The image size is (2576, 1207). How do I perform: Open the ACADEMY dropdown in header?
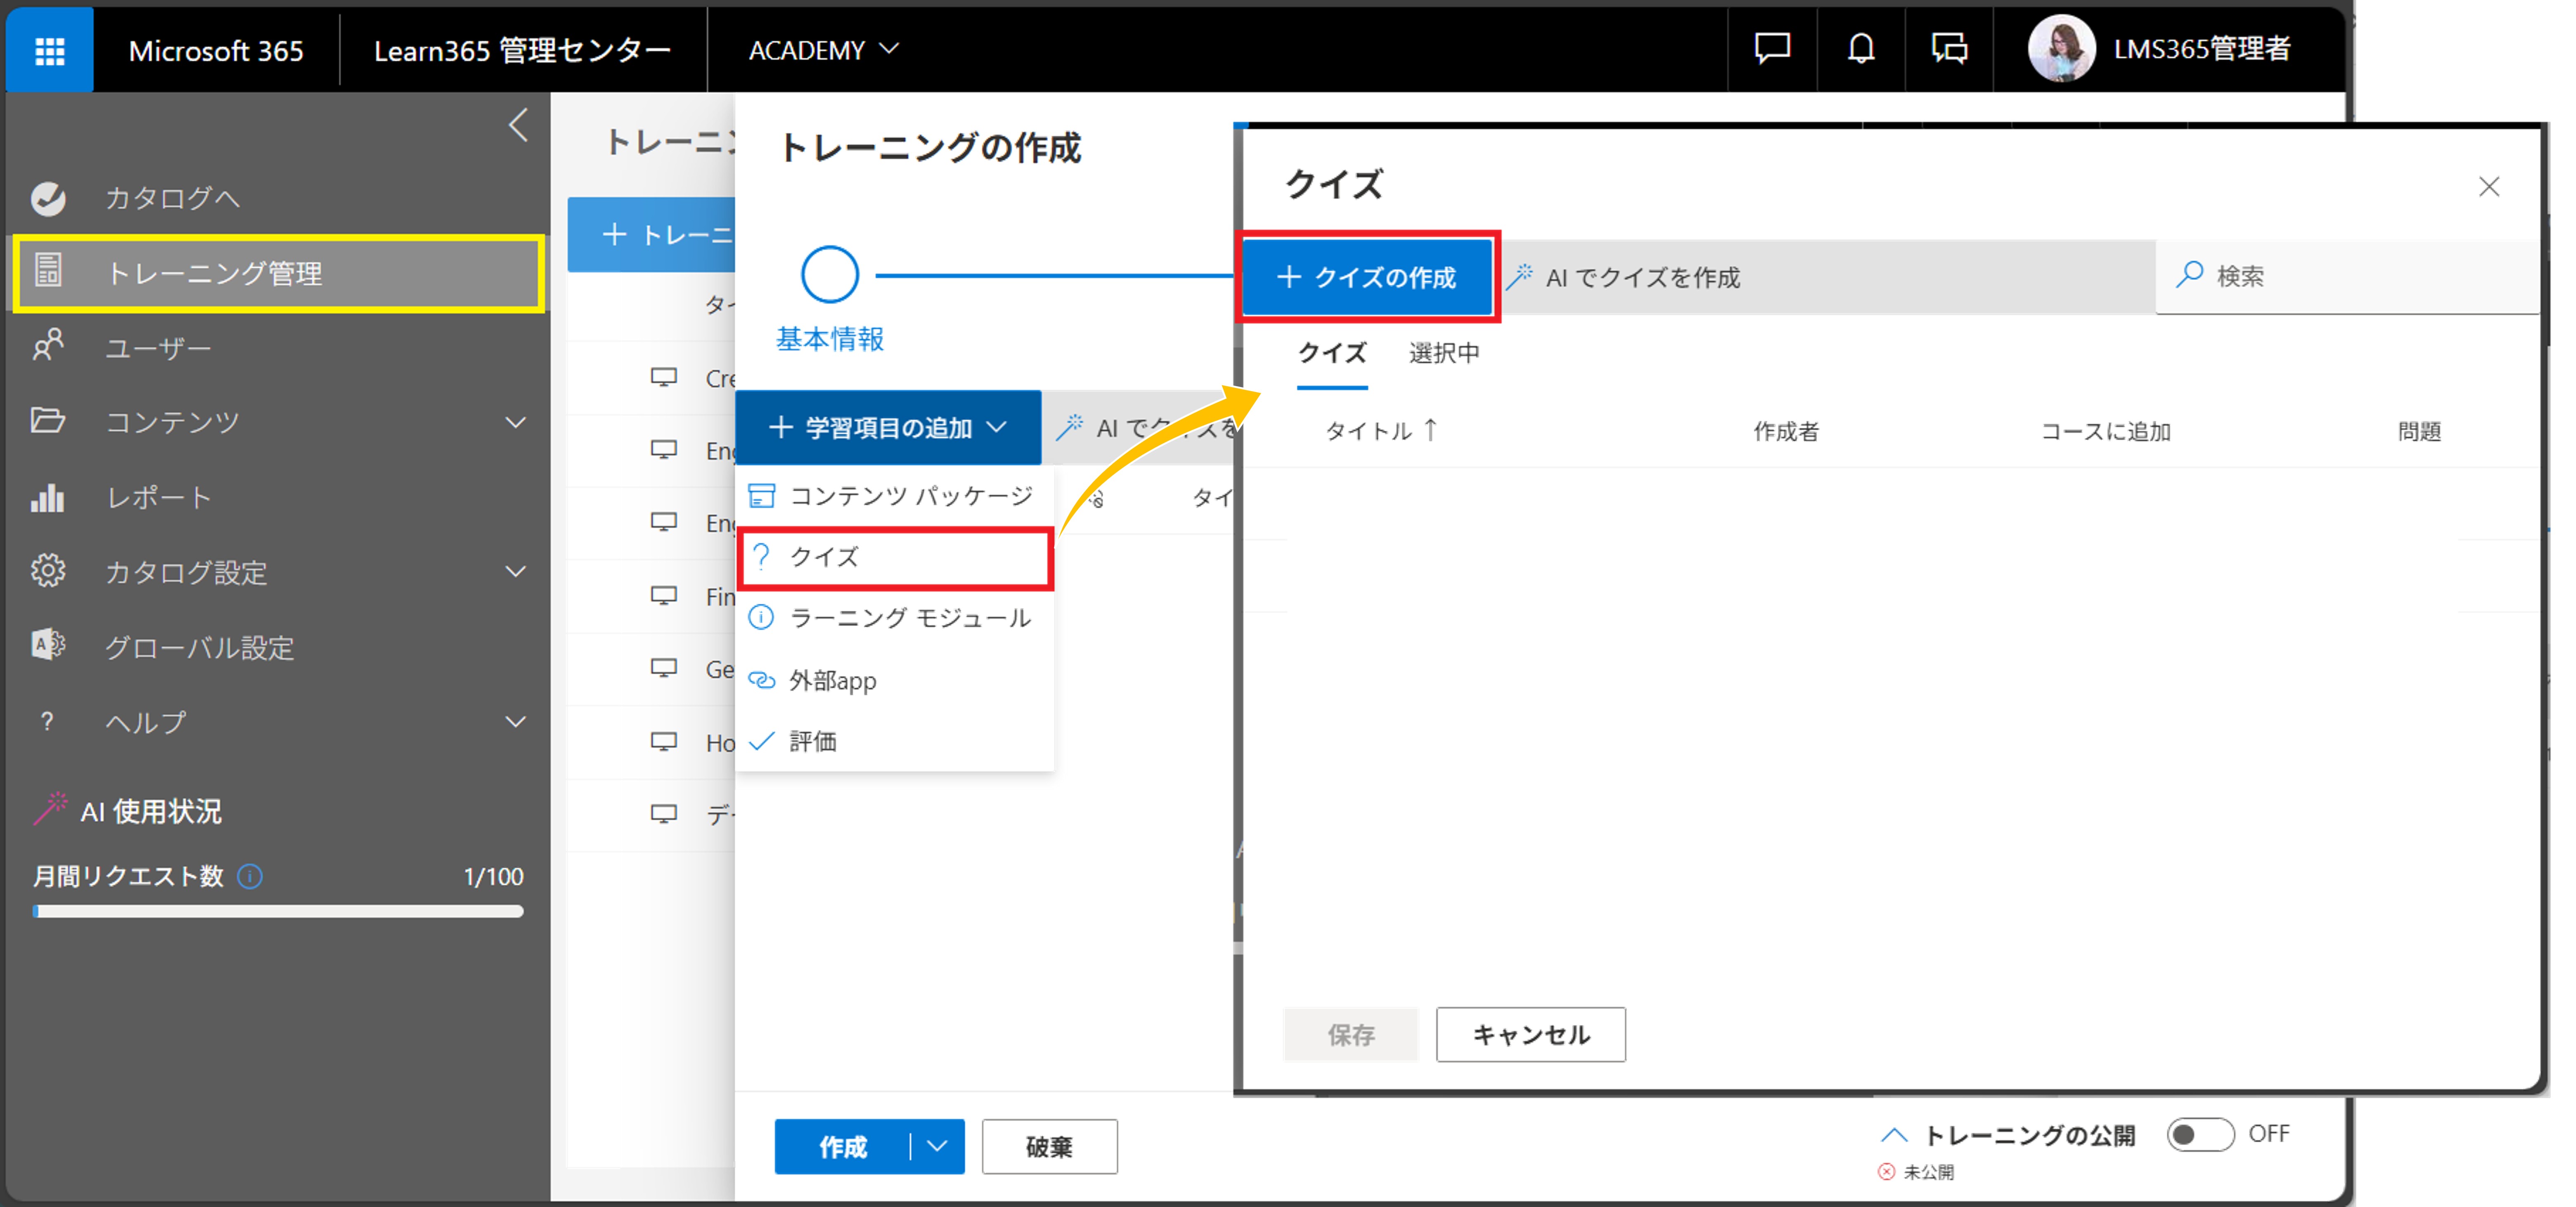(x=824, y=50)
